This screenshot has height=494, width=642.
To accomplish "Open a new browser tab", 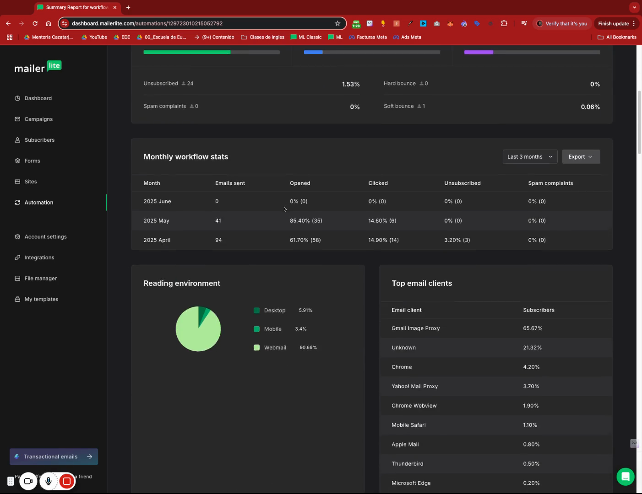I will point(128,7).
